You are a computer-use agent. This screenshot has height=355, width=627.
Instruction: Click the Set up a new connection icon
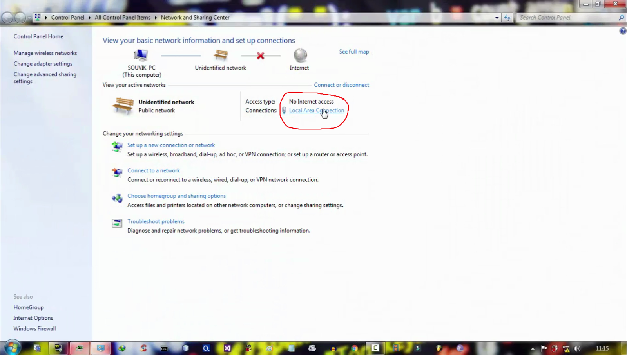click(x=116, y=147)
